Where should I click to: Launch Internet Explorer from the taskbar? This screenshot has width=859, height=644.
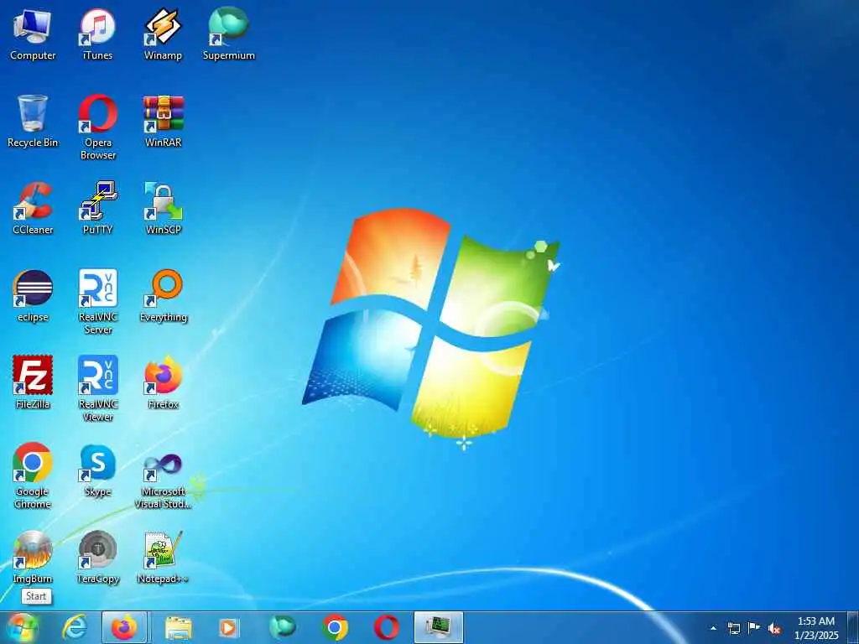click(74, 627)
